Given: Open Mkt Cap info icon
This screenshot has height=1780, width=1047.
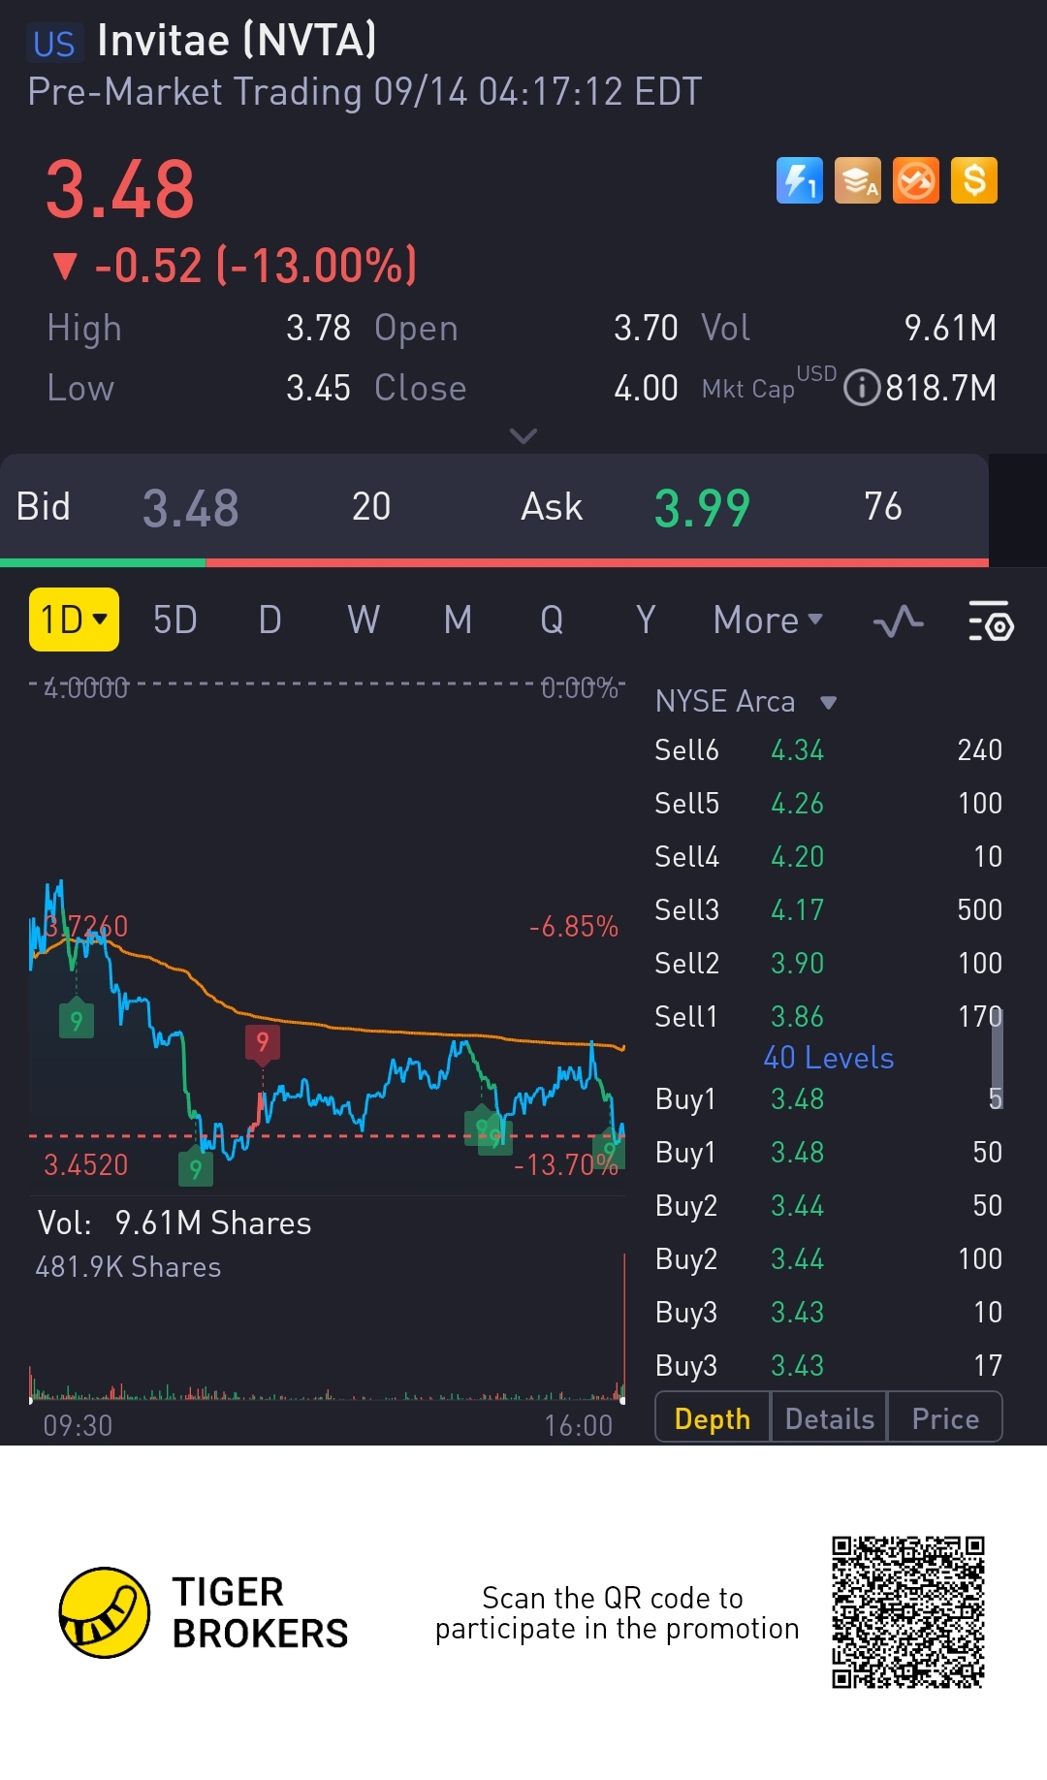Looking at the screenshot, I should pyautogui.click(x=862, y=388).
